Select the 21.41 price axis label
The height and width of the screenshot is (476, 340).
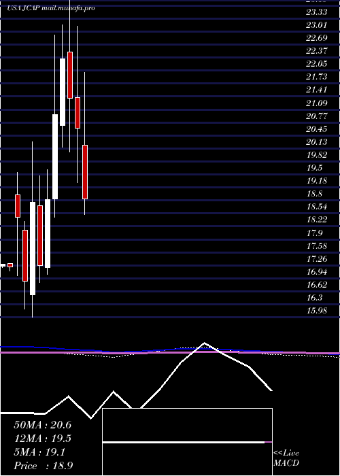(x=317, y=90)
